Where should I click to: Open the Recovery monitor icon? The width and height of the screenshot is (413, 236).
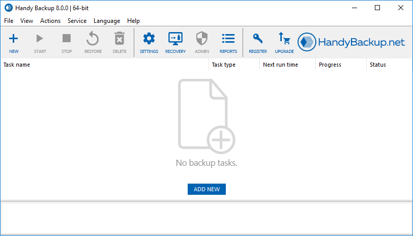(175, 39)
